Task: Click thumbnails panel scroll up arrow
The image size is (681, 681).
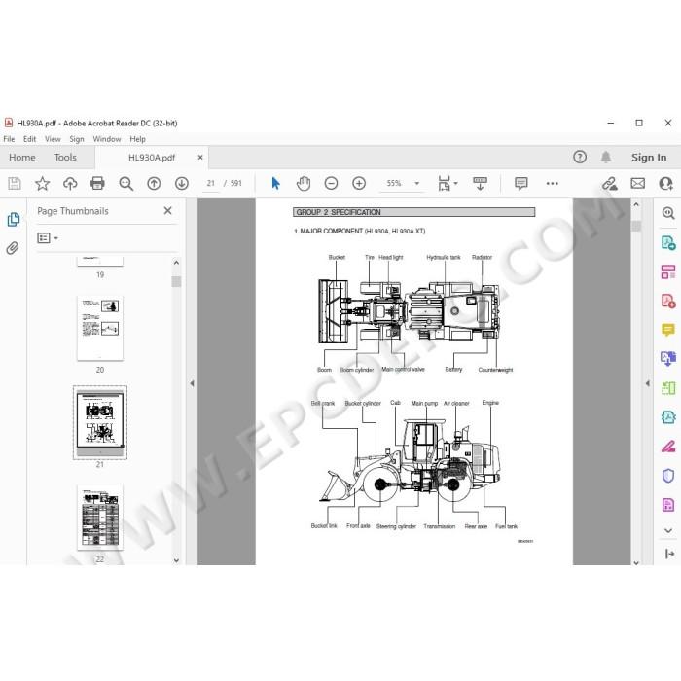Action: [176, 263]
